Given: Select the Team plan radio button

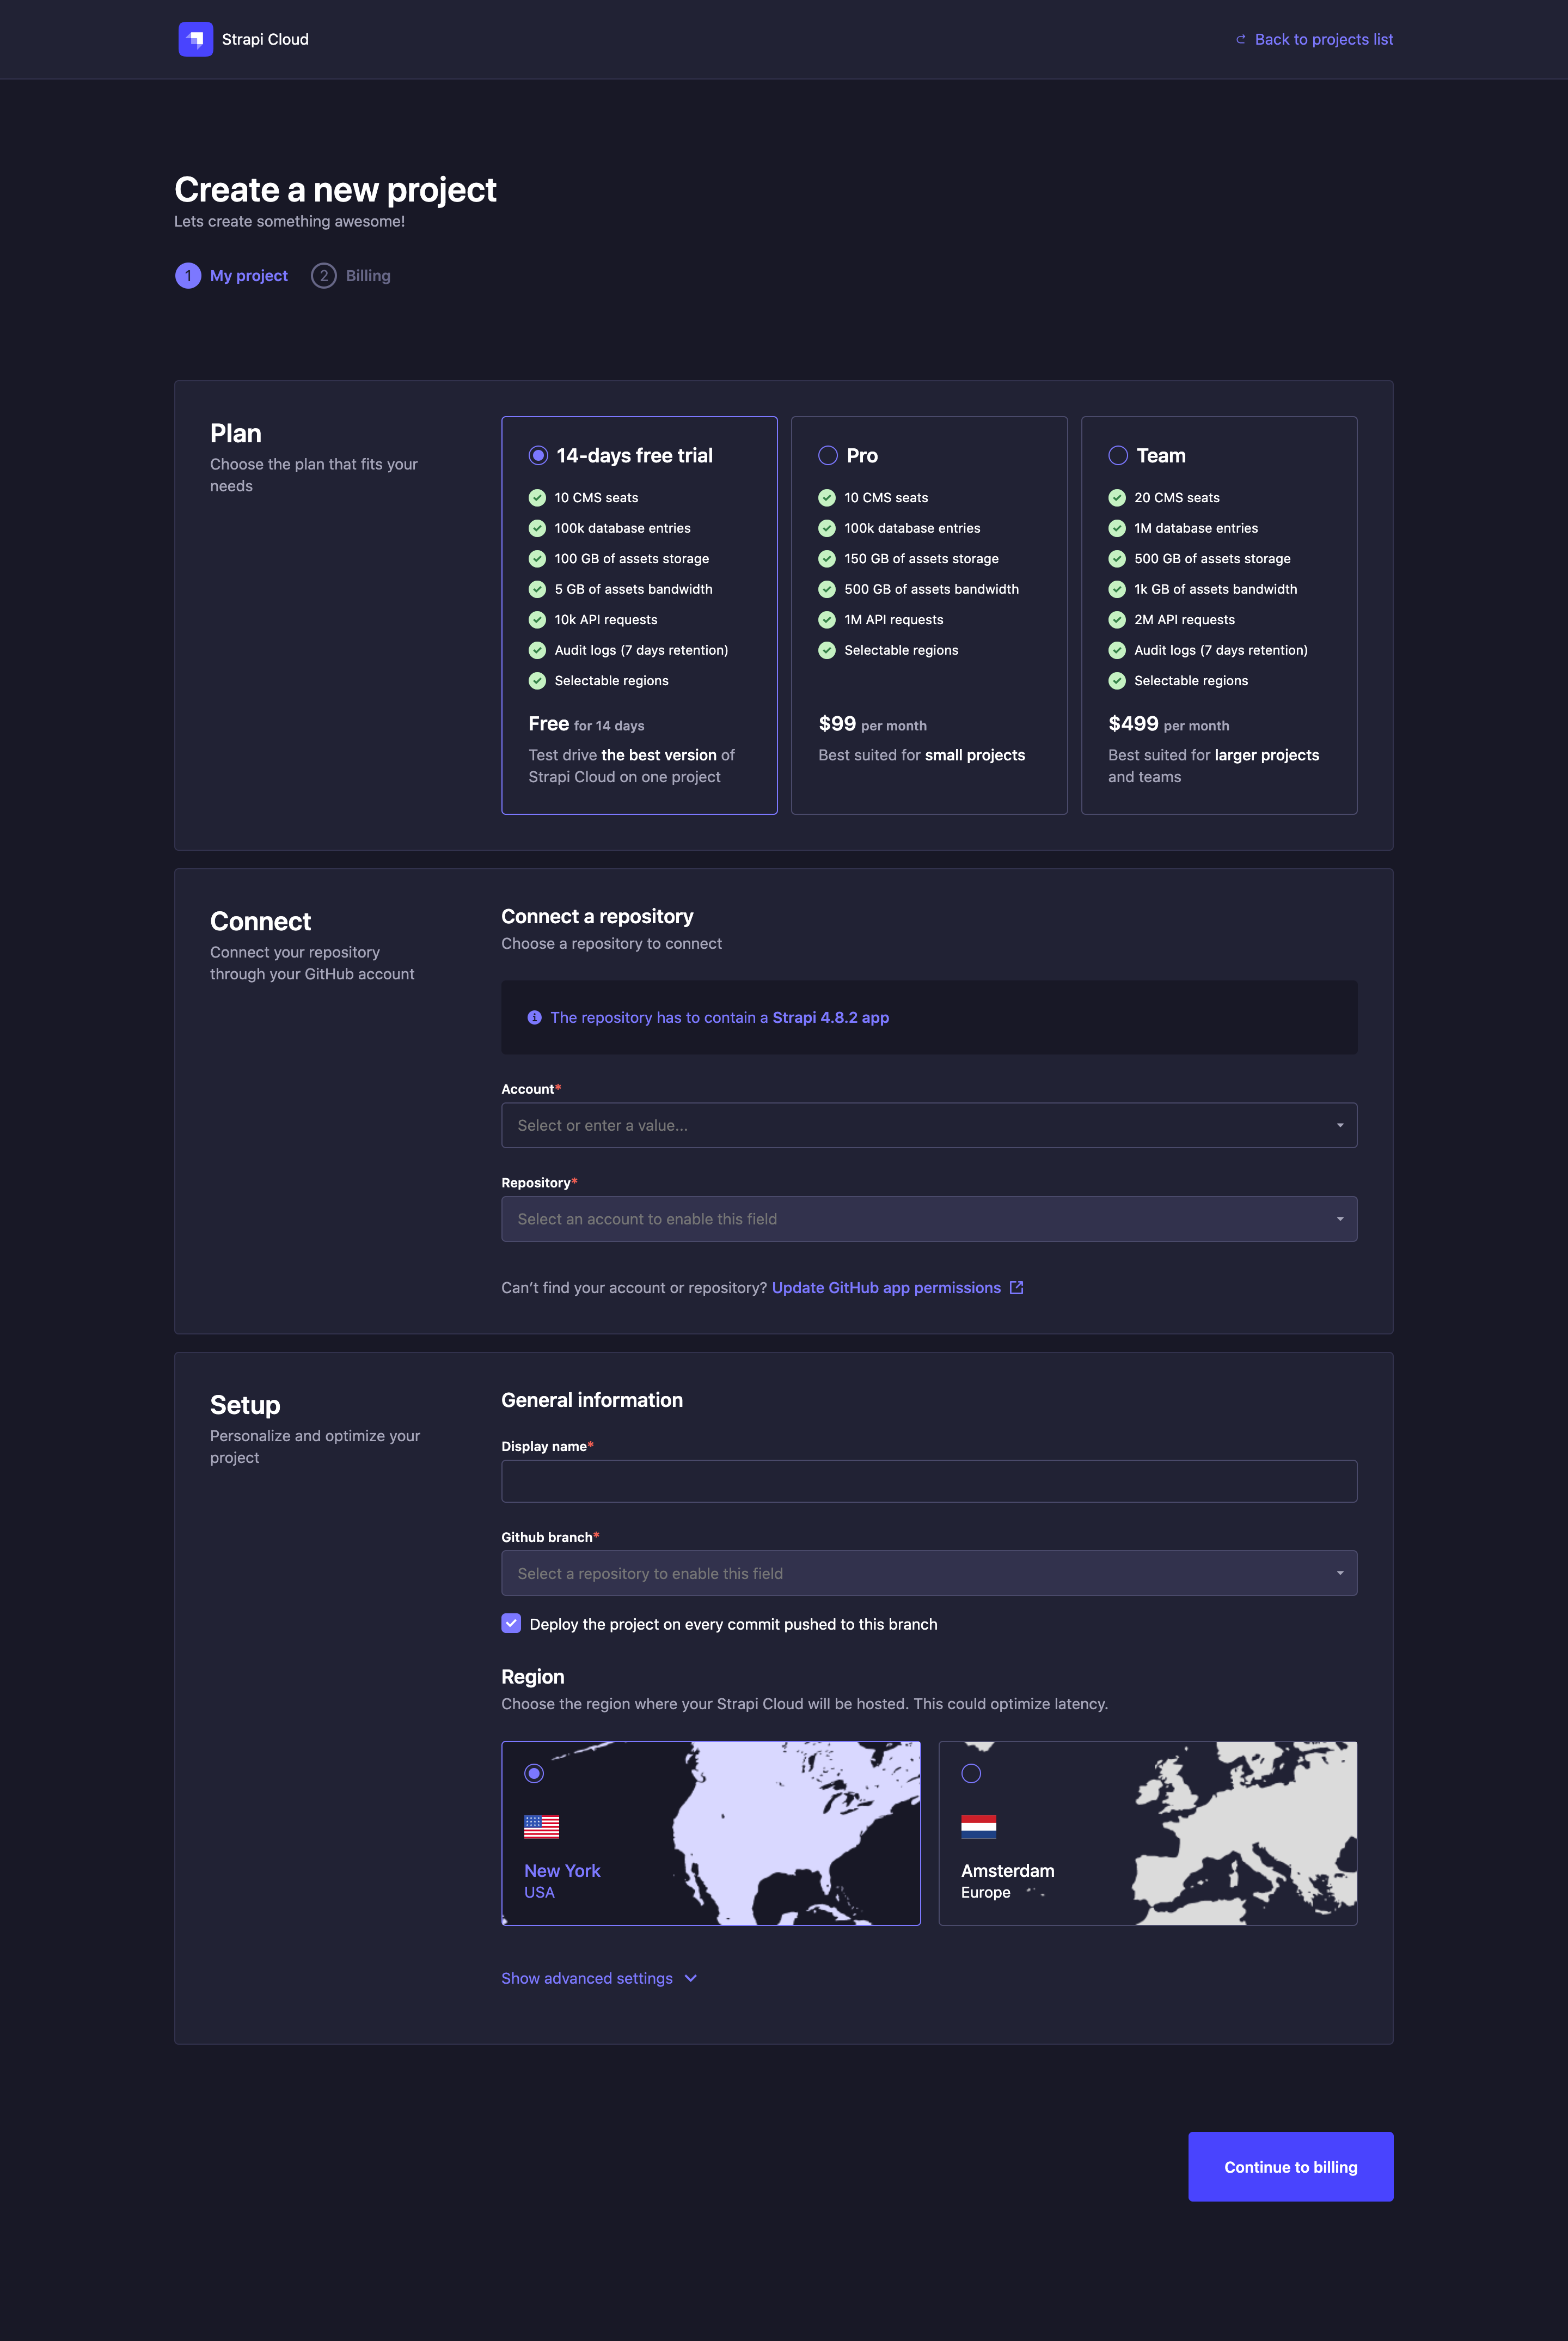Looking at the screenshot, I should pyautogui.click(x=1118, y=455).
